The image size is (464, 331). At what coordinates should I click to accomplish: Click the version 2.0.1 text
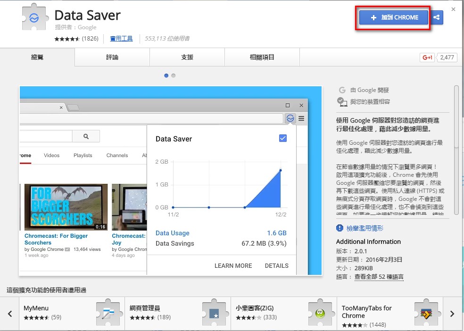coord(361,251)
